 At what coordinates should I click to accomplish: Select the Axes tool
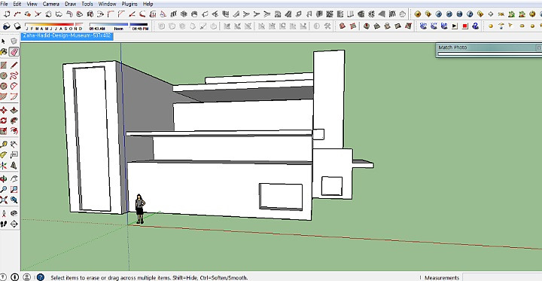[x=4, y=165]
